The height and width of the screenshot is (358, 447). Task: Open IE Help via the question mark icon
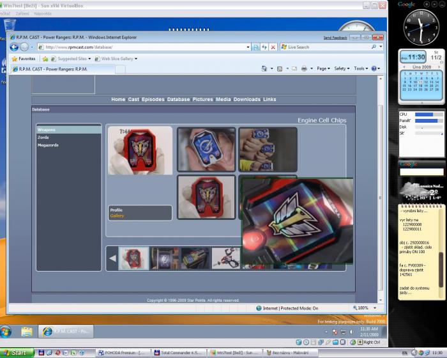[x=374, y=68]
